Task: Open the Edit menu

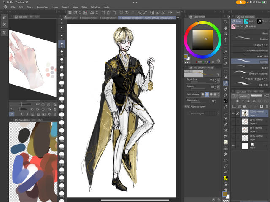Action: point(21,7)
